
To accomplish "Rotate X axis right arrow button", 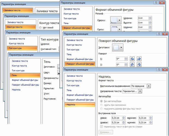I will click(139, 59).
